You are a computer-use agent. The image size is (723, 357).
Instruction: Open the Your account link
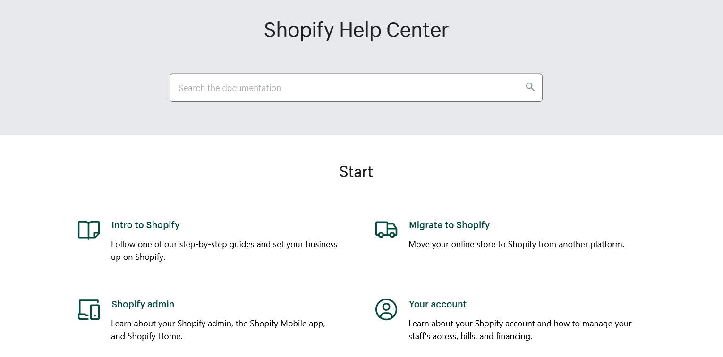pyautogui.click(x=438, y=304)
